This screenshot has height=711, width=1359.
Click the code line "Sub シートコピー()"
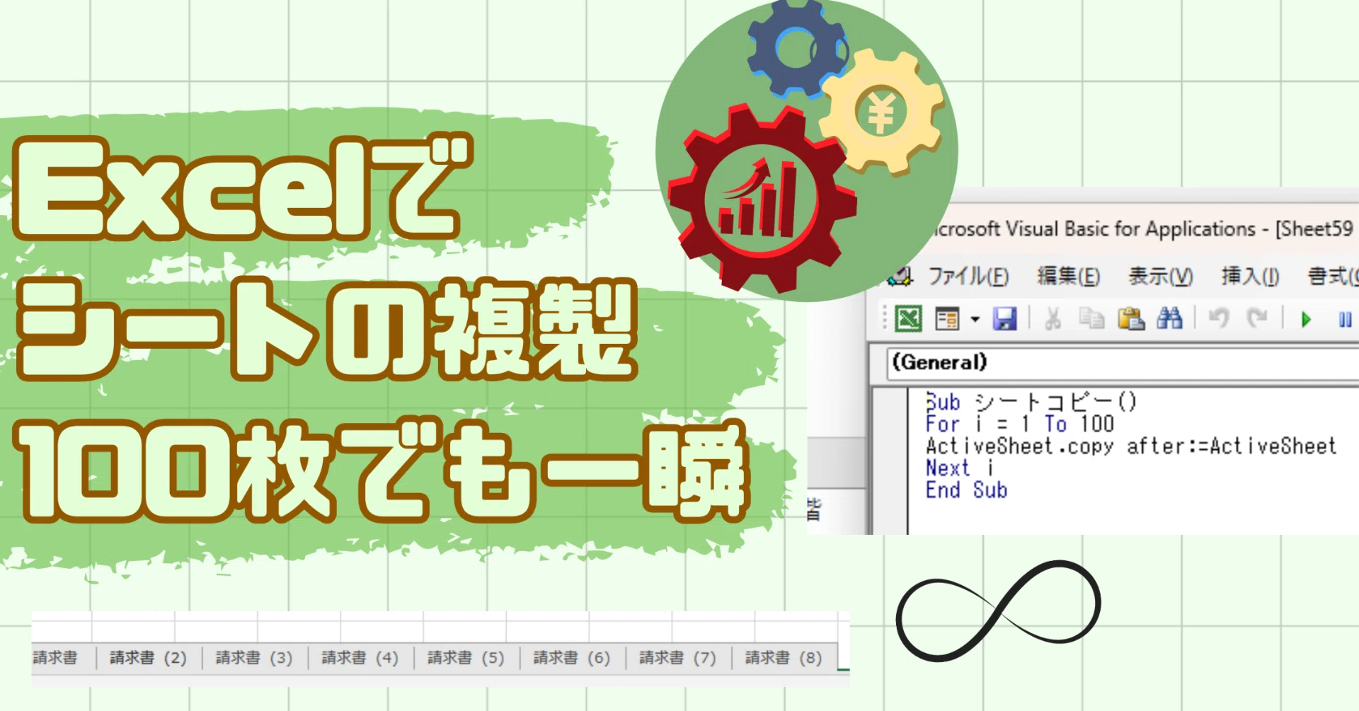pos(1031,403)
